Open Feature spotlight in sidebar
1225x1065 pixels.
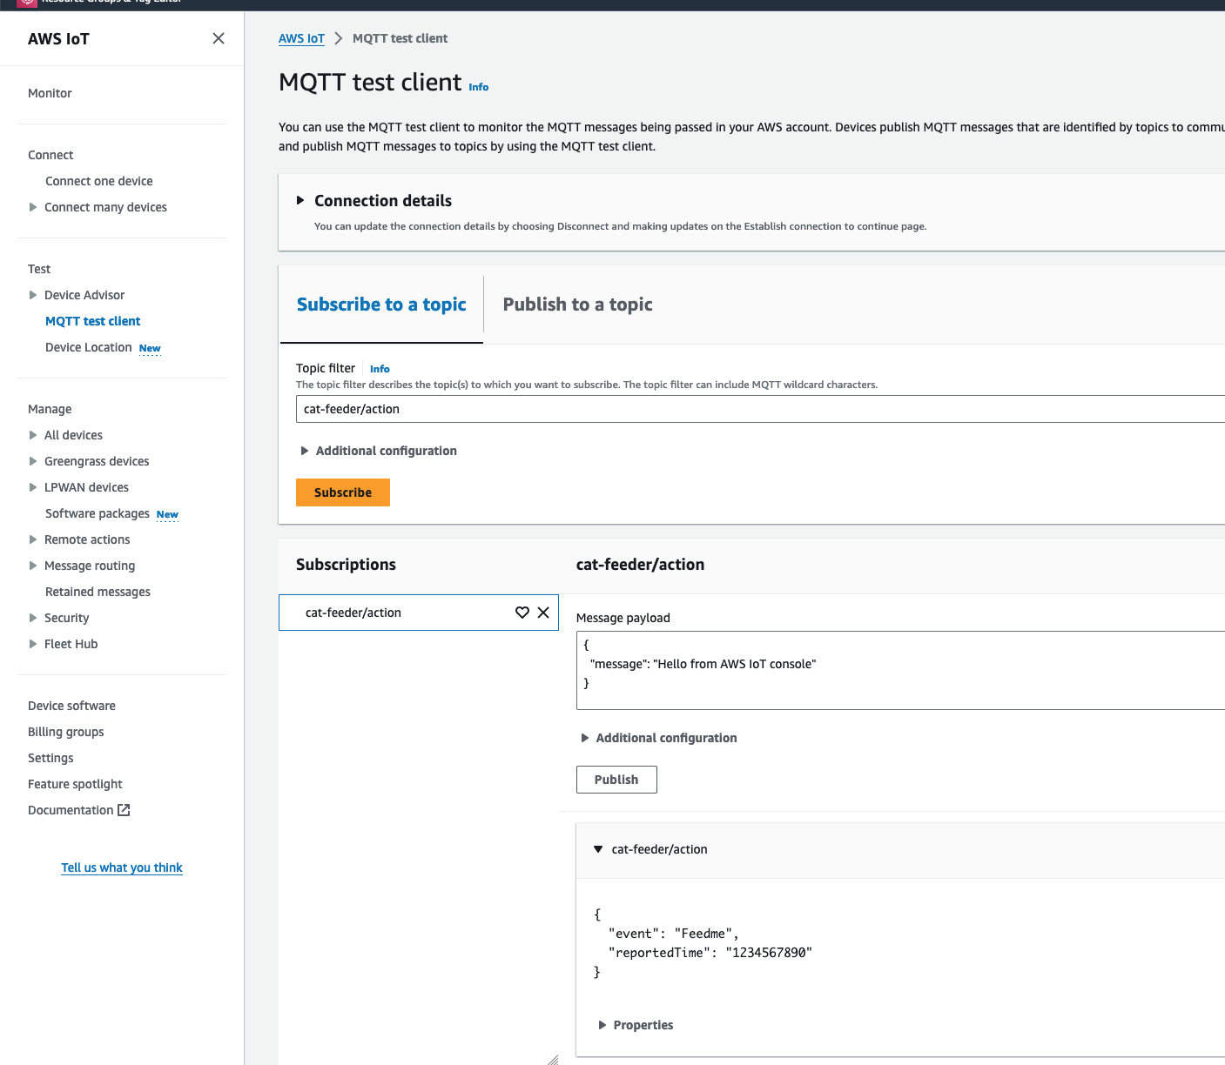[x=75, y=784]
